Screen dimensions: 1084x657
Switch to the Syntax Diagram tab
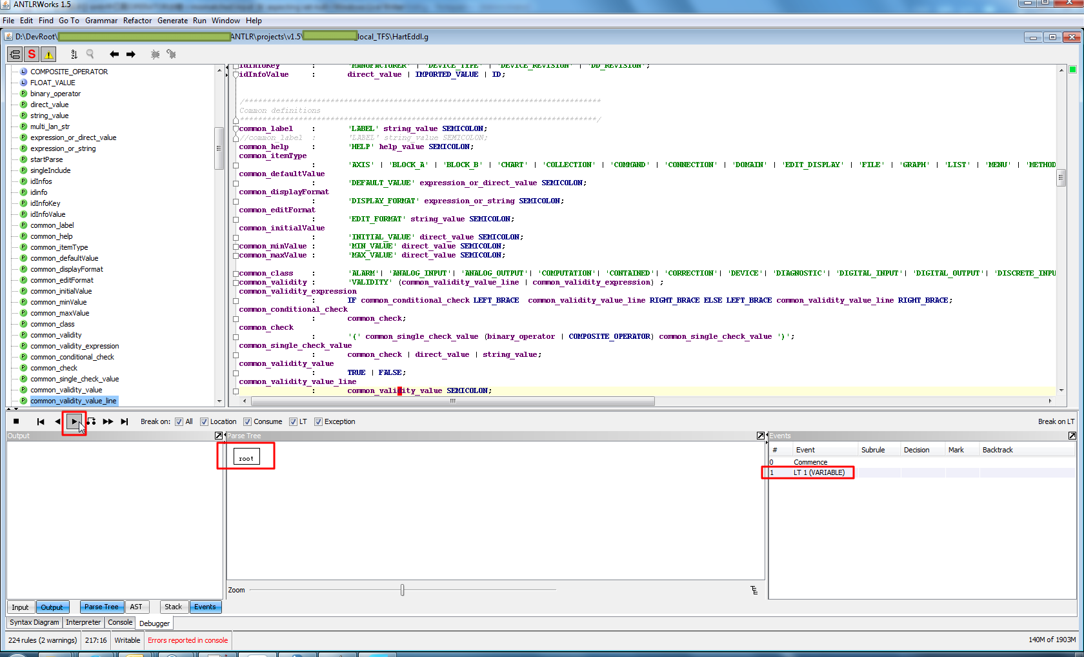coord(34,622)
